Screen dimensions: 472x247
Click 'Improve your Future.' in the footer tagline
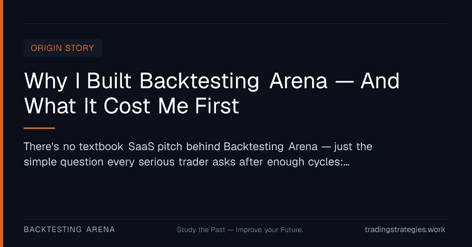click(269, 230)
